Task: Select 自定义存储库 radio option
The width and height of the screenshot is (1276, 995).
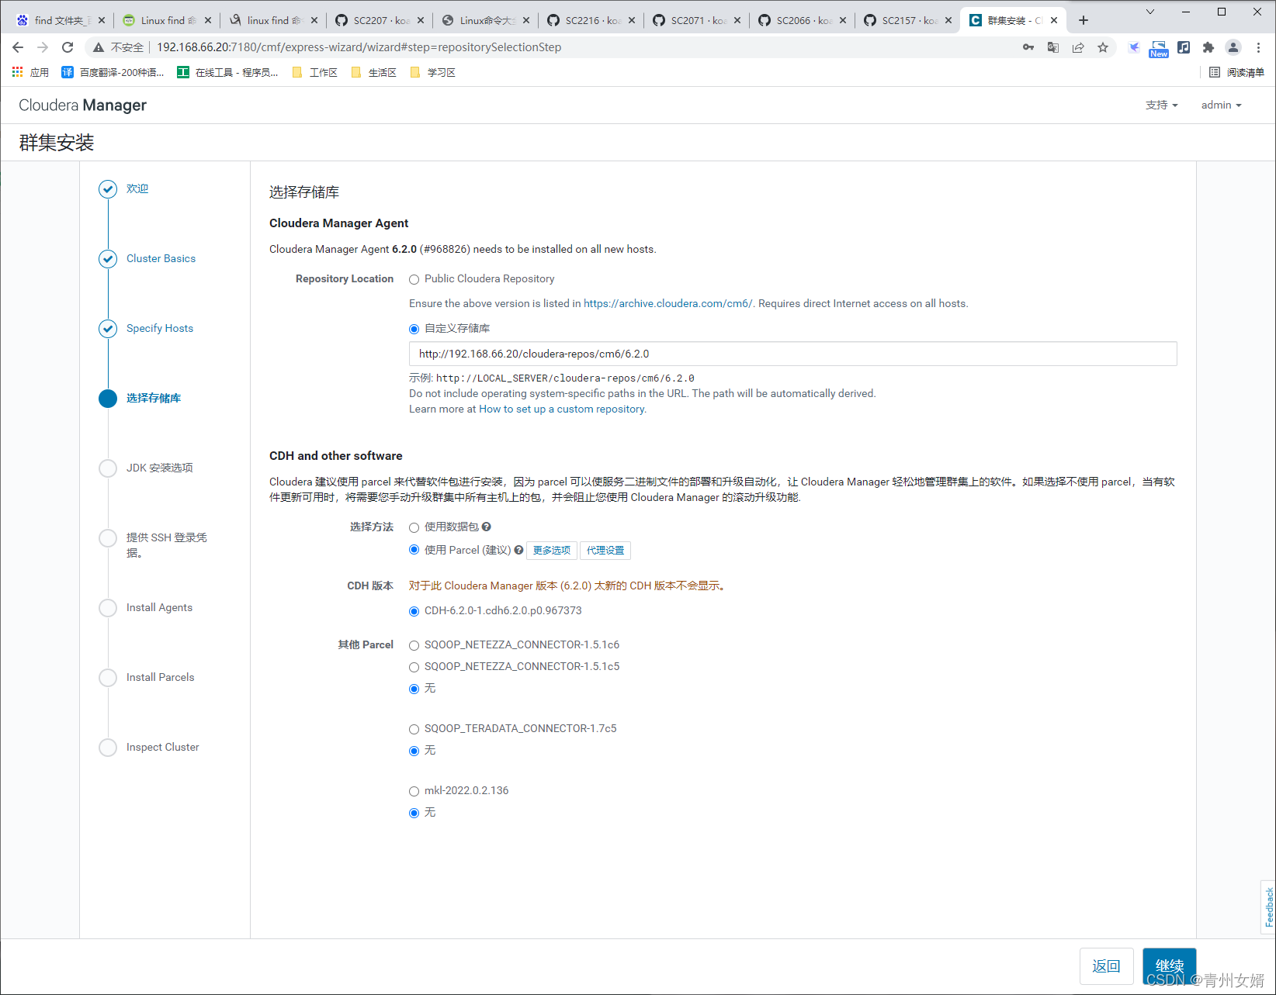Action: coord(414,329)
